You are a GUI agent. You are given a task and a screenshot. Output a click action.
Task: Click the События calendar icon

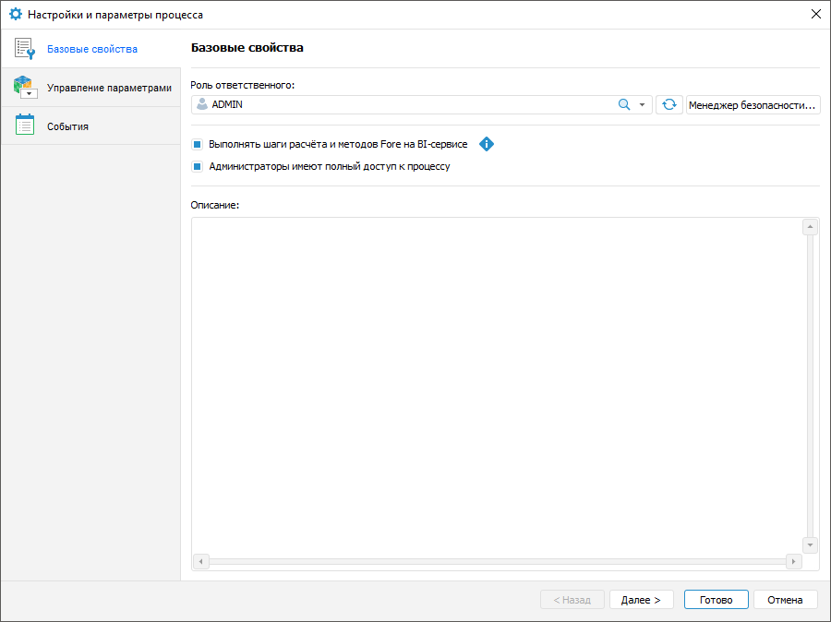[x=25, y=126]
